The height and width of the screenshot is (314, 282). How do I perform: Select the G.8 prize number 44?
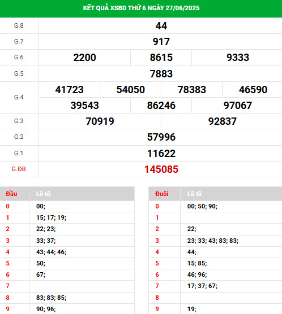[161, 26]
